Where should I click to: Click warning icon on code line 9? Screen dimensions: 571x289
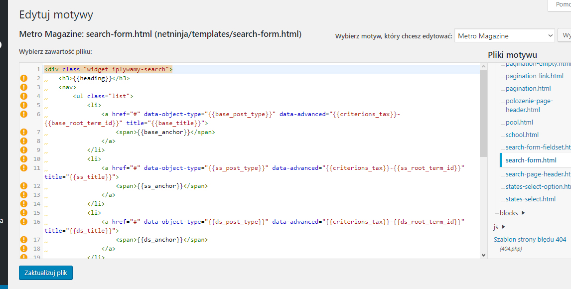tap(24, 150)
